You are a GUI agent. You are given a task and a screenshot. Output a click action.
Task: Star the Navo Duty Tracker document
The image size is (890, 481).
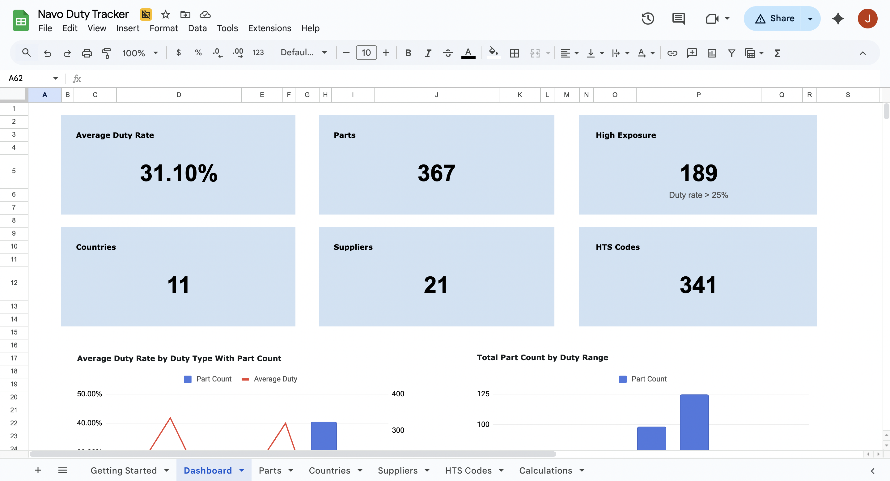(x=166, y=14)
